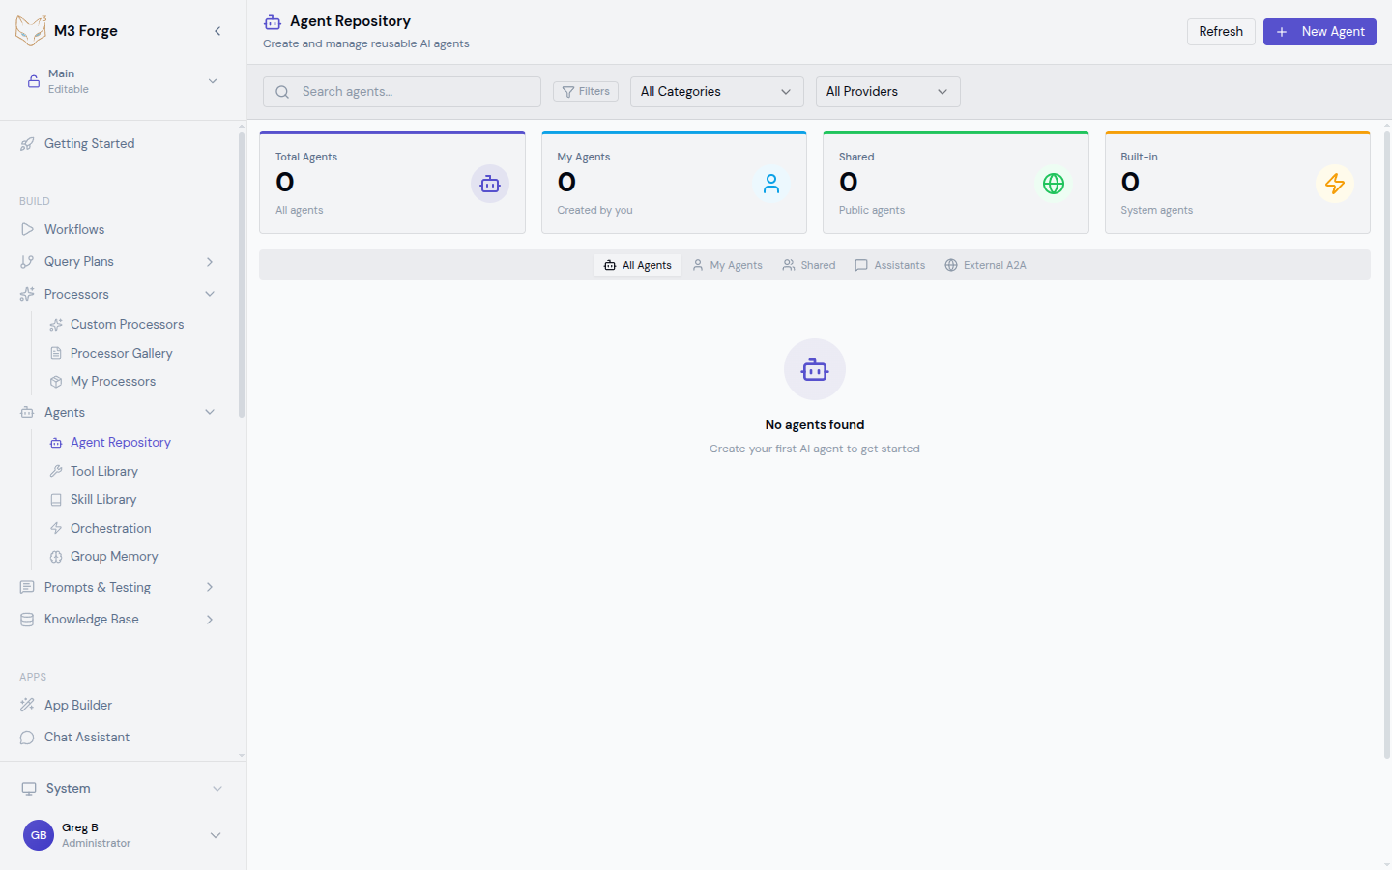The image size is (1392, 870).
Task: Expand the Query Plans submenu
Action: point(210,262)
